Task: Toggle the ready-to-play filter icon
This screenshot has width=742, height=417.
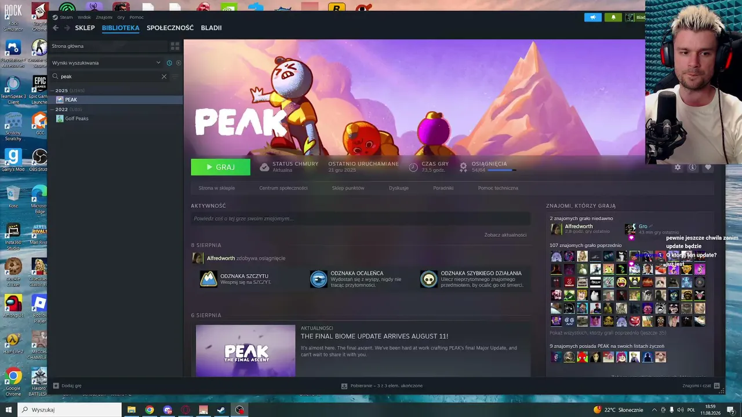Action: (x=179, y=63)
